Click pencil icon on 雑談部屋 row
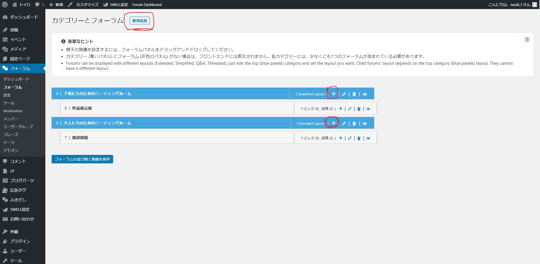540x264 pixels. 350,138
